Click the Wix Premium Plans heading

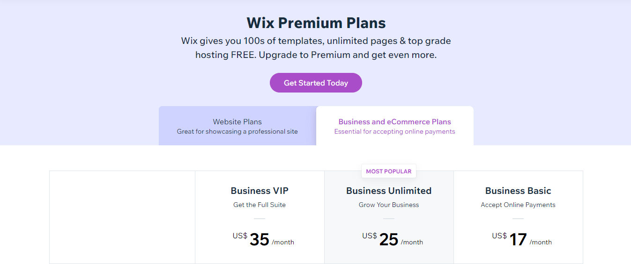click(316, 23)
